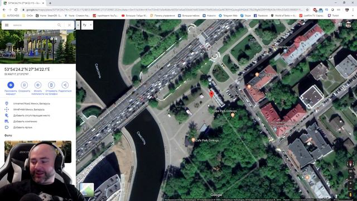Viewport: 357px width, 201px height.
Task: Click the Share (Поделиться) icon
Action: [x=65, y=85]
